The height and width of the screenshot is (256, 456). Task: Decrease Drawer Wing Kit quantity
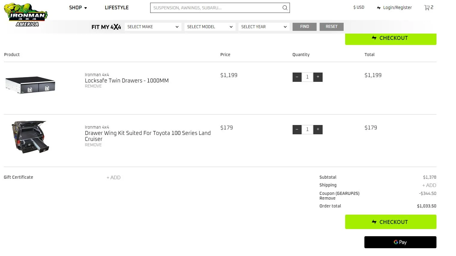[297, 129]
